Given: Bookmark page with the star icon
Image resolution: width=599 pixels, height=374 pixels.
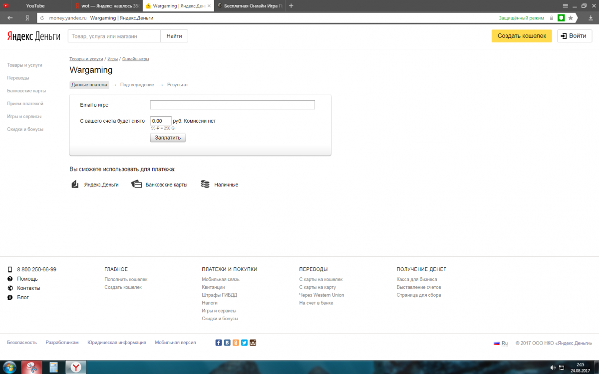Looking at the screenshot, I should click(571, 17).
